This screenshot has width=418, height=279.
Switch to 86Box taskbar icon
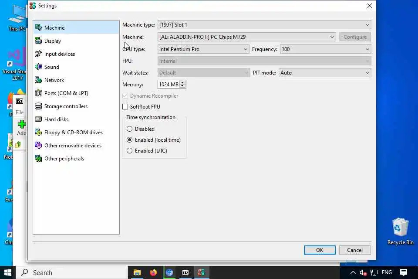pos(201,272)
